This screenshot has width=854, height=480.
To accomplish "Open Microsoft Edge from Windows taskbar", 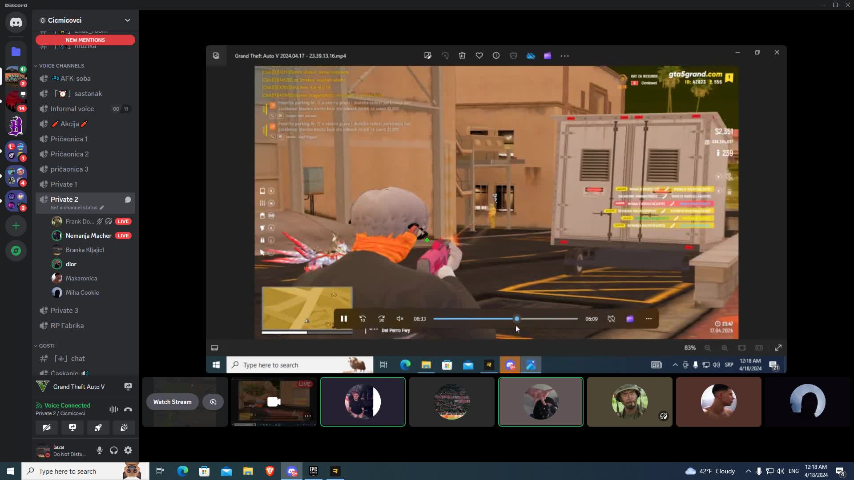I will (182, 471).
